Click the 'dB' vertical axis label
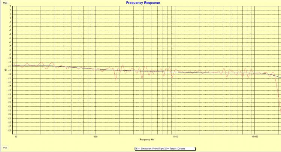Image resolution: width=281 pixels, height=152 pixels. coord(5,70)
